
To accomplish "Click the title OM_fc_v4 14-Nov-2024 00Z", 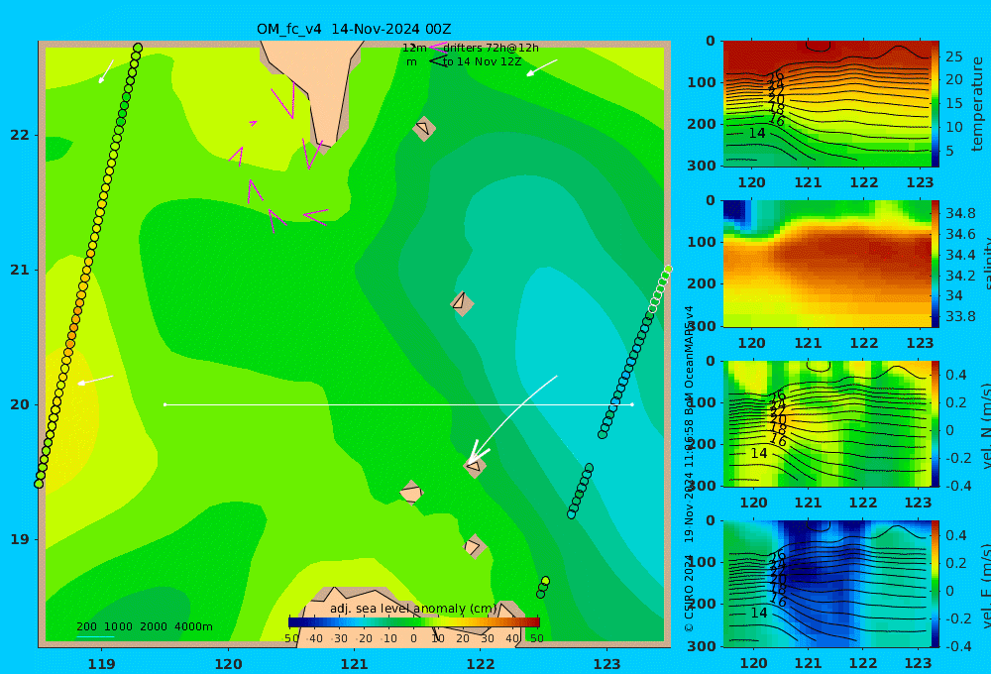I will (354, 29).
